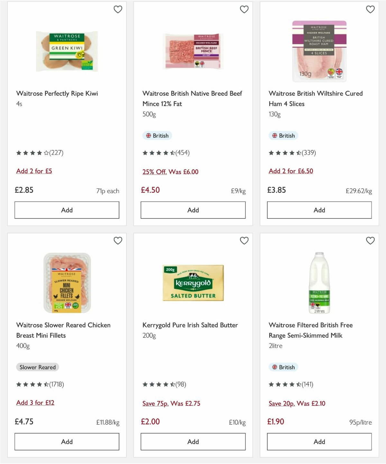This screenshot has width=386, height=464.
Task: Click the heart icon on Perfectly Ripe Kiwi
Action: (118, 10)
